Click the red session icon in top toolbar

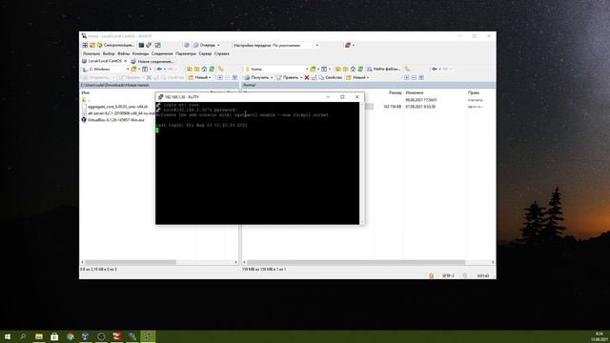348,45
